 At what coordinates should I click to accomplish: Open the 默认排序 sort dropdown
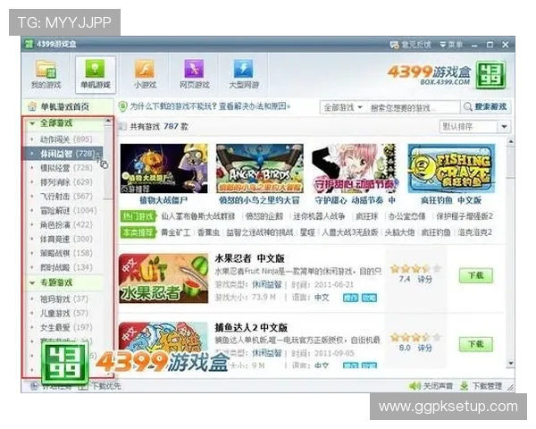click(475, 127)
